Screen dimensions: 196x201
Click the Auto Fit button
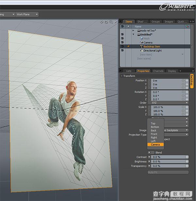(168, 172)
